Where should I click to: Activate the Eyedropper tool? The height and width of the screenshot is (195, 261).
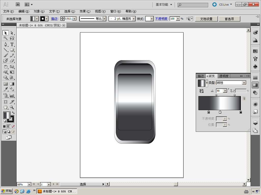(5, 89)
